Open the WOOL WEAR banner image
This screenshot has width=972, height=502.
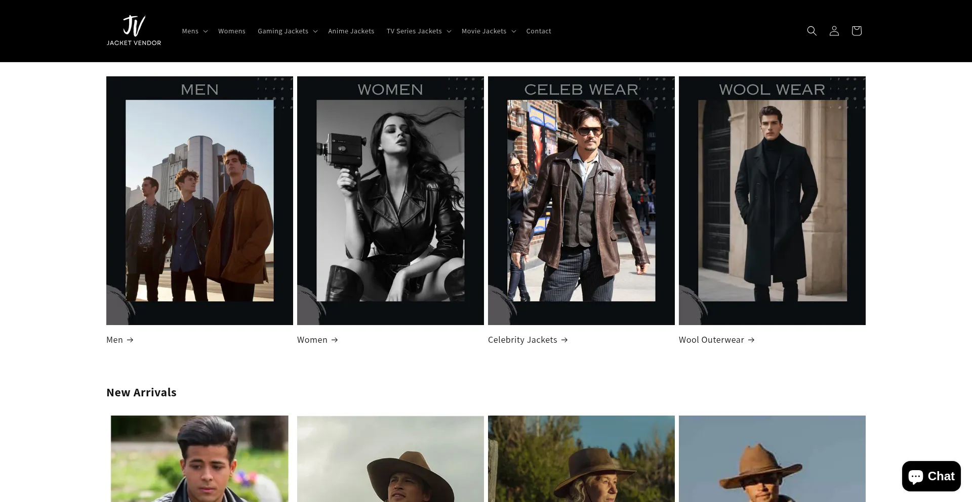pos(772,200)
